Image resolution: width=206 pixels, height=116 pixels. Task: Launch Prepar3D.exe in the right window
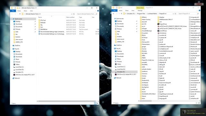pos(163,24)
